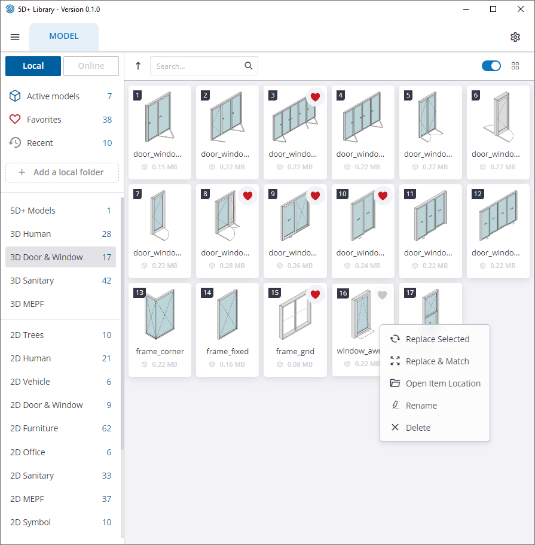Click the up arrow navigation icon
Screen dimensions: 535x545
point(138,66)
